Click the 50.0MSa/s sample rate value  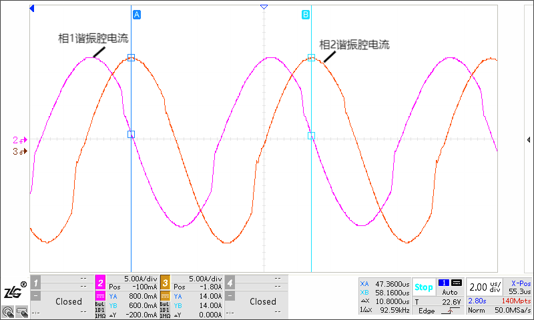click(x=513, y=311)
